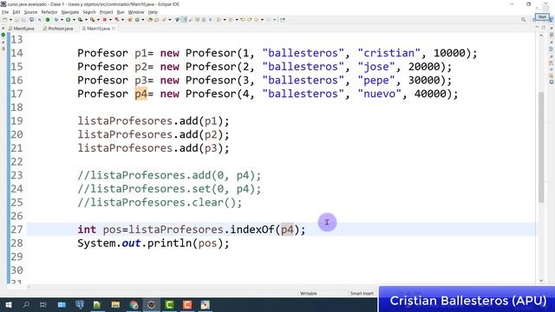Click the highlighted p4 variable on line 17

coord(140,94)
